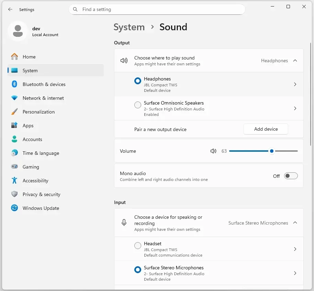This screenshot has width=314, height=291.
Task: Select Surface Stereo Microphones radio button
Action: click(137, 270)
